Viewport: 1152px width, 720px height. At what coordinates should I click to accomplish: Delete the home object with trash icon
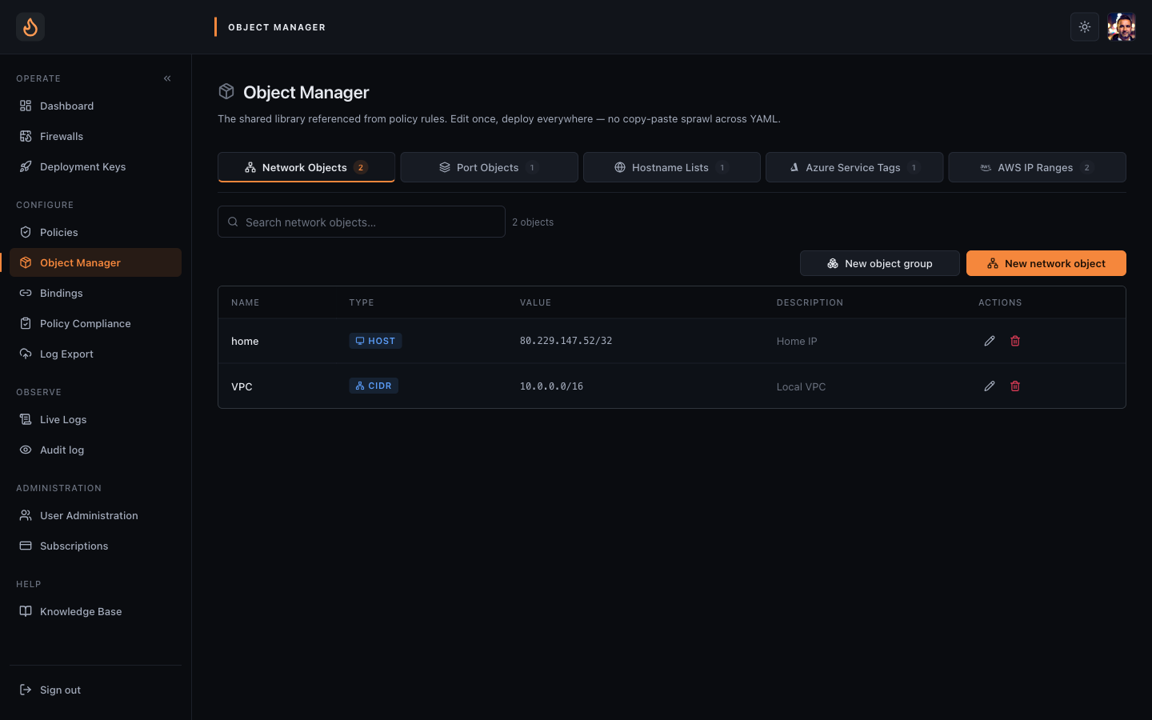pyautogui.click(x=1015, y=341)
